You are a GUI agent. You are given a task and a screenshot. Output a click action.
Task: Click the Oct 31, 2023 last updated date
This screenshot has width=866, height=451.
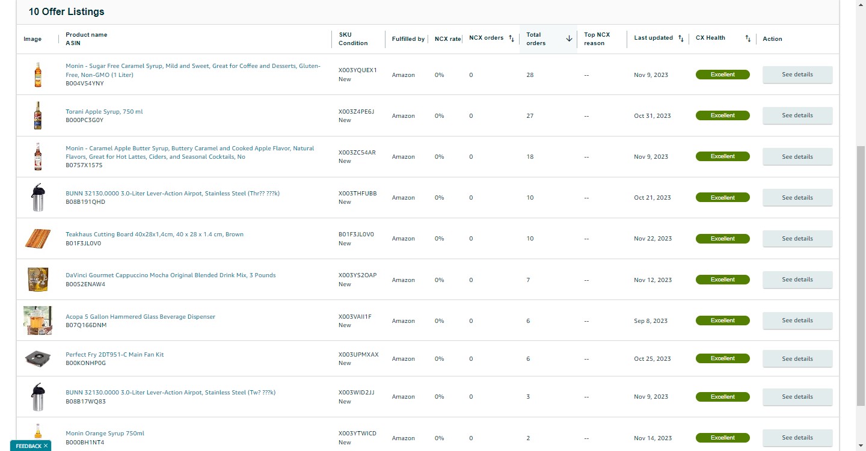[653, 116]
